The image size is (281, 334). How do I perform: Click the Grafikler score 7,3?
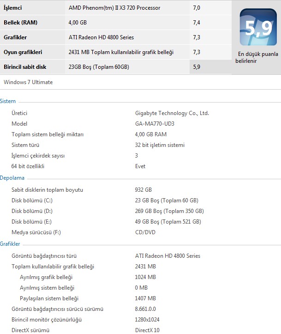197,37
